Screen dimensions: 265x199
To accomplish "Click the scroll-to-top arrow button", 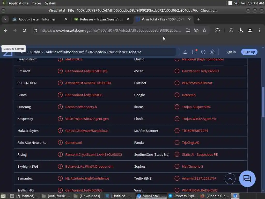I will pos(230,179).
